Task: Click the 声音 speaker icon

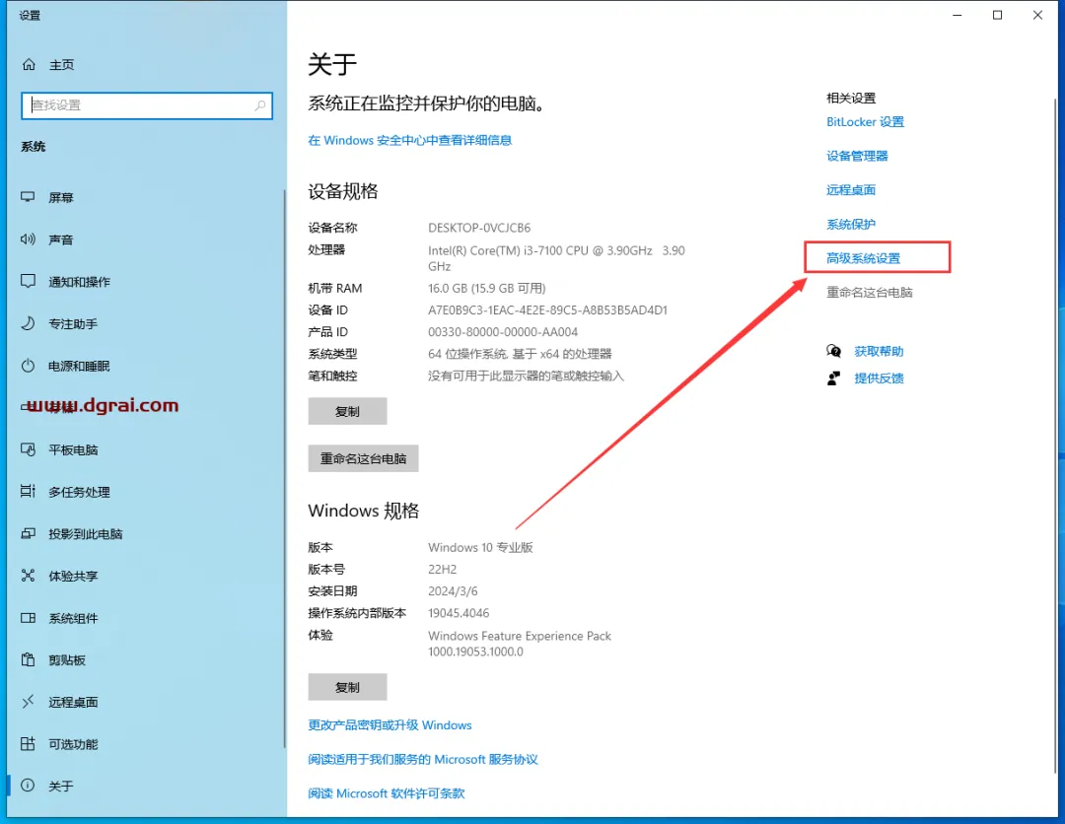Action: [x=28, y=239]
